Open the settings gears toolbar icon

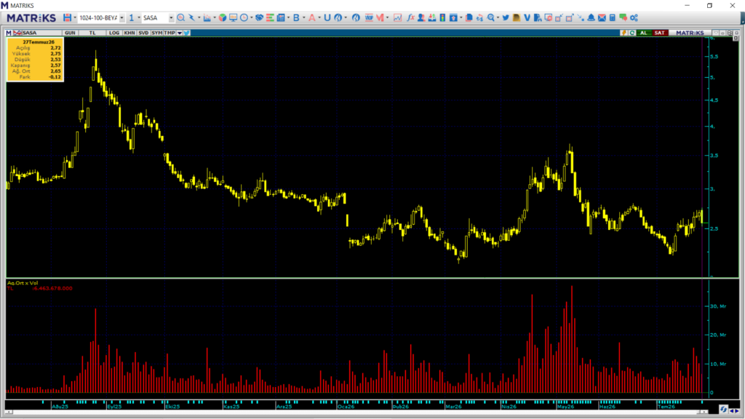tap(634, 17)
